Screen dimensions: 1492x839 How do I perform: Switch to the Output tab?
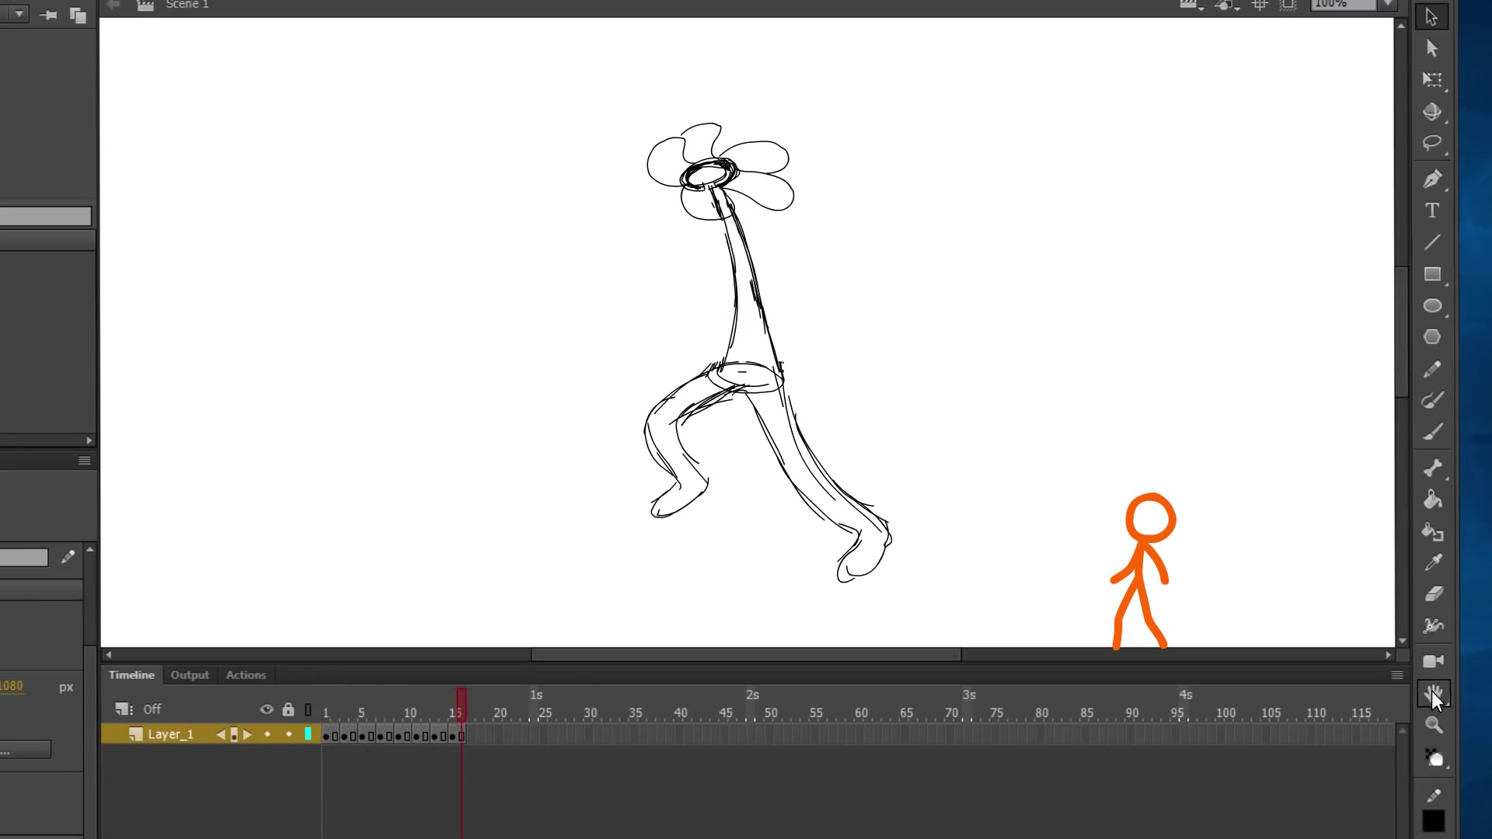click(189, 674)
